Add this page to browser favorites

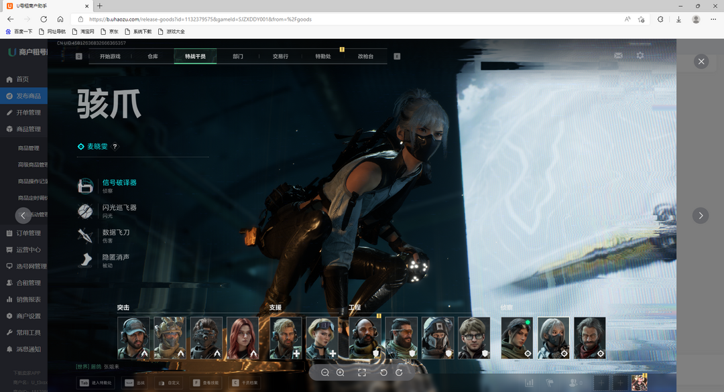[642, 19]
